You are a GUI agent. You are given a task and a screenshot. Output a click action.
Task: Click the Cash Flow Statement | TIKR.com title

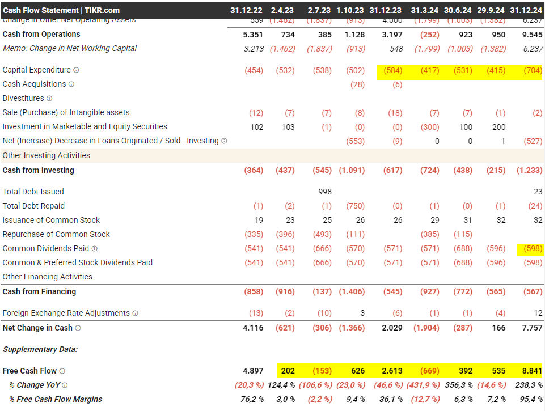click(61, 10)
